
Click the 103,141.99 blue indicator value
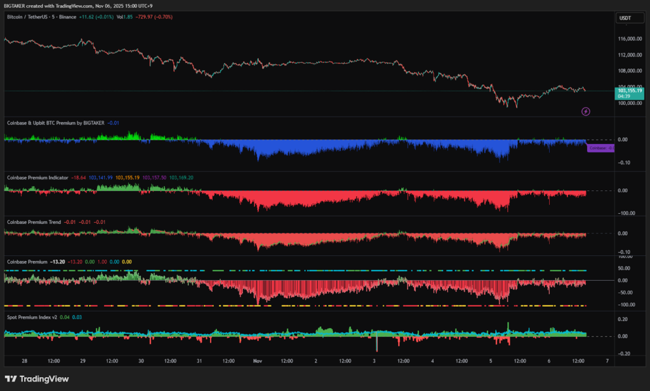(100, 178)
